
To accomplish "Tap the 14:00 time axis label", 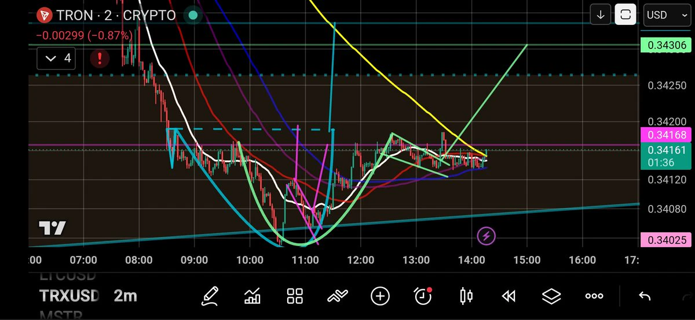I will (471, 261).
